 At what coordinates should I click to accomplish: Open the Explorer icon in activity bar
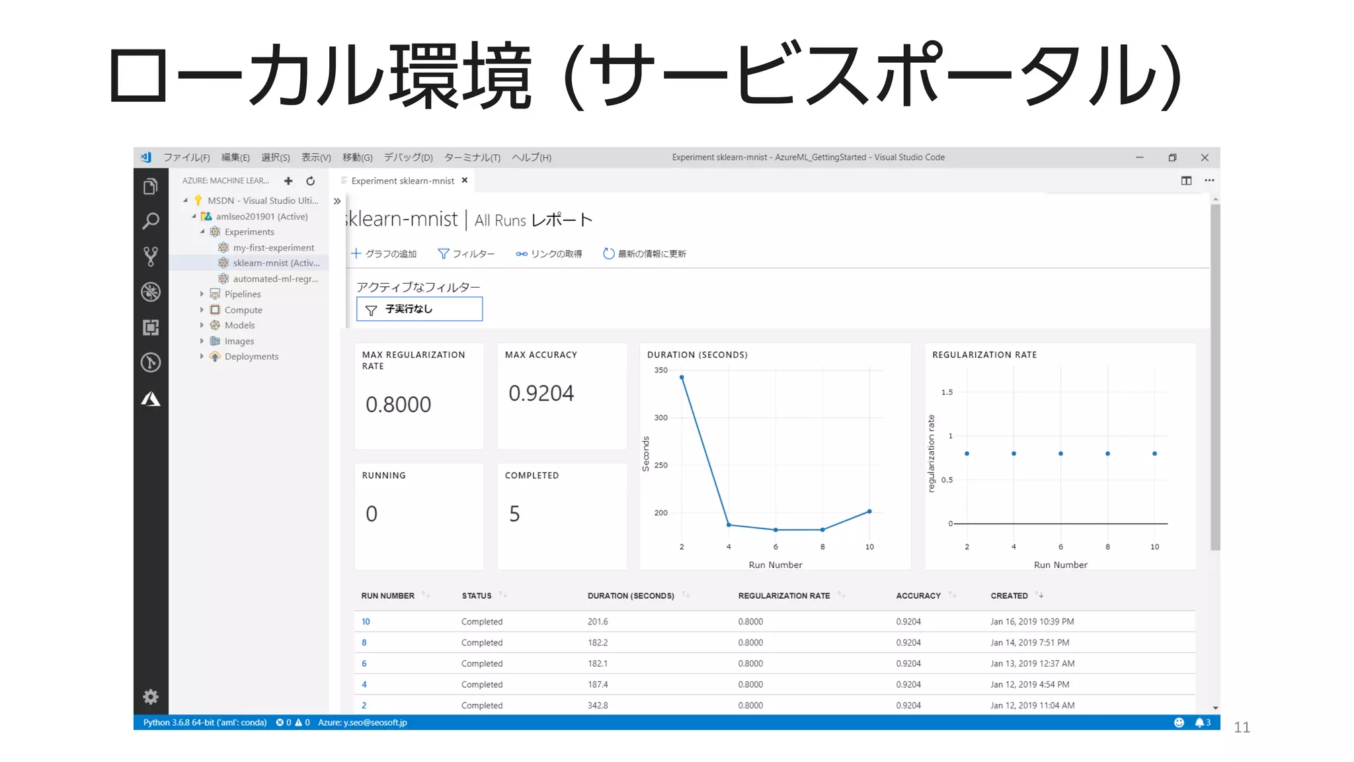(151, 187)
